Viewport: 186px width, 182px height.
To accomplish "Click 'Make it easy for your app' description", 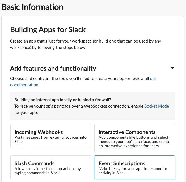I will pos(133,171).
